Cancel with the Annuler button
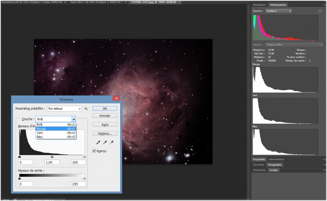The image size is (327, 201). pos(105,116)
